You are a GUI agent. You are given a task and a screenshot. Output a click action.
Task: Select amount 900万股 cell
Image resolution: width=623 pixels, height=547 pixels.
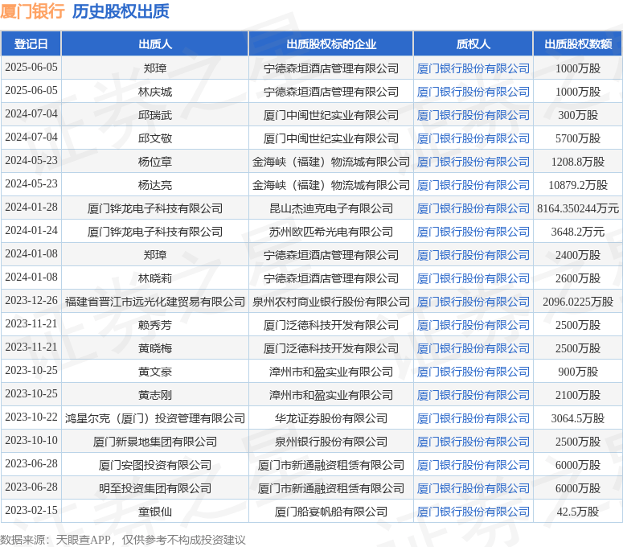click(578, 372)
